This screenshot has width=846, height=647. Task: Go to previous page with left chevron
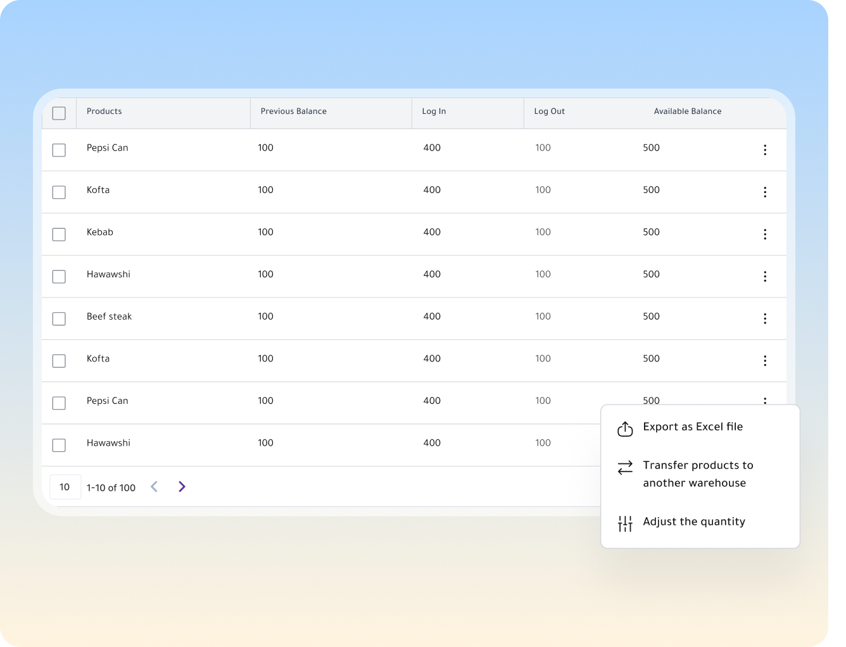(x=154, y=486)
